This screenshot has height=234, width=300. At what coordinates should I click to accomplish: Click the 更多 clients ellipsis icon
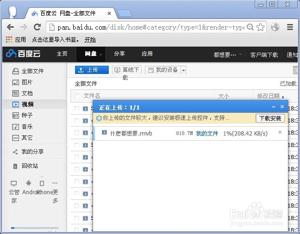pos(55,183)
